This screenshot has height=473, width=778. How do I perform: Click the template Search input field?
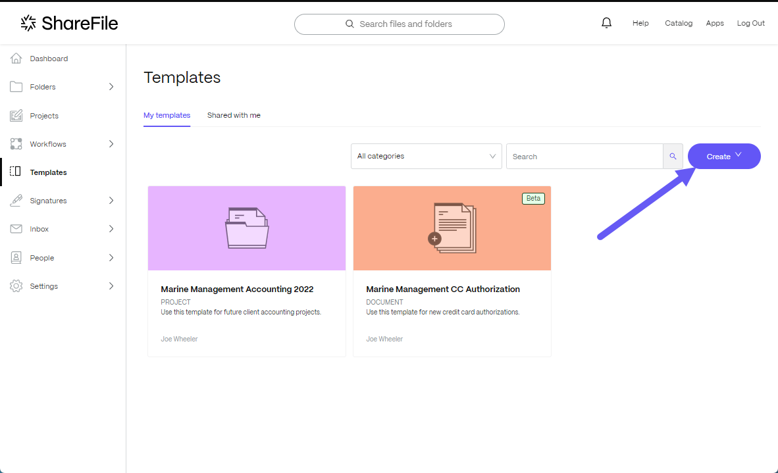584,156
